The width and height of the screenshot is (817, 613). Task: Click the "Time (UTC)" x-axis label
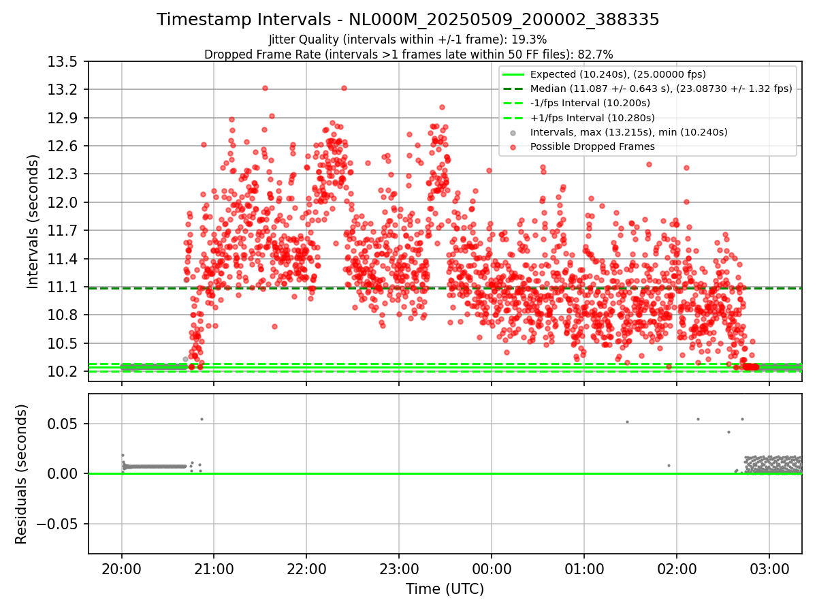click(445, 589)
